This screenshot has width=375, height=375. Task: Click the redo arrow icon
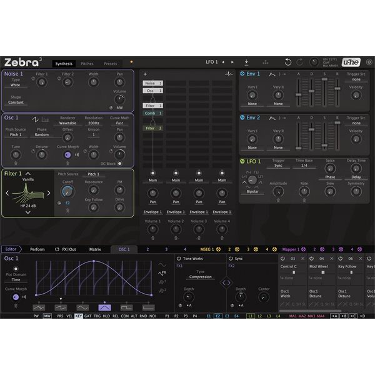click(x=300, y=62)
